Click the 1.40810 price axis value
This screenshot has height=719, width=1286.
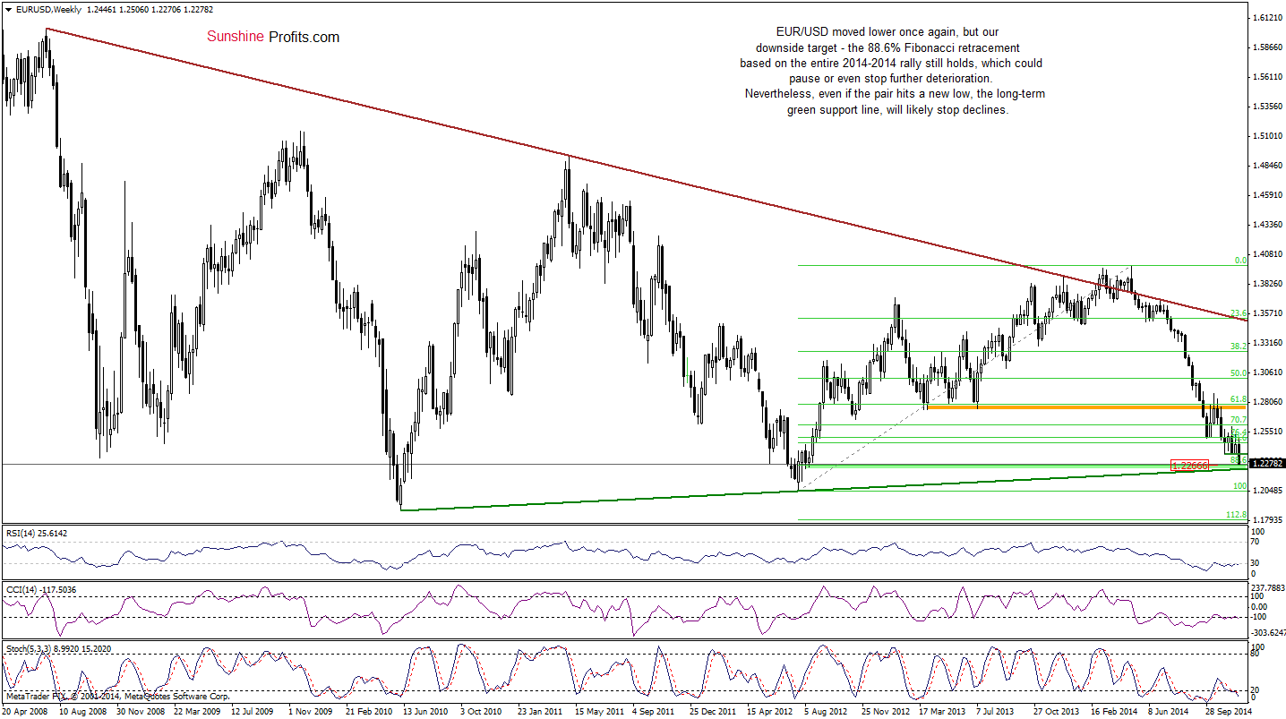(x=1267, y=254)
